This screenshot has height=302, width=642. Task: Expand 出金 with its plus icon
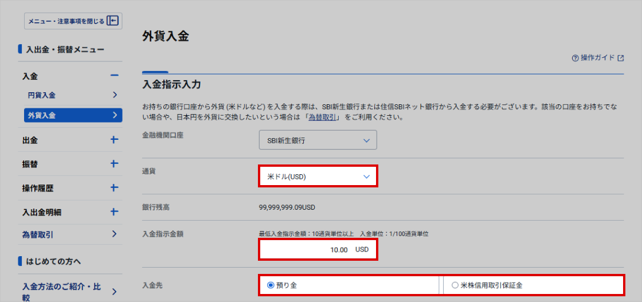coord(114,140)
